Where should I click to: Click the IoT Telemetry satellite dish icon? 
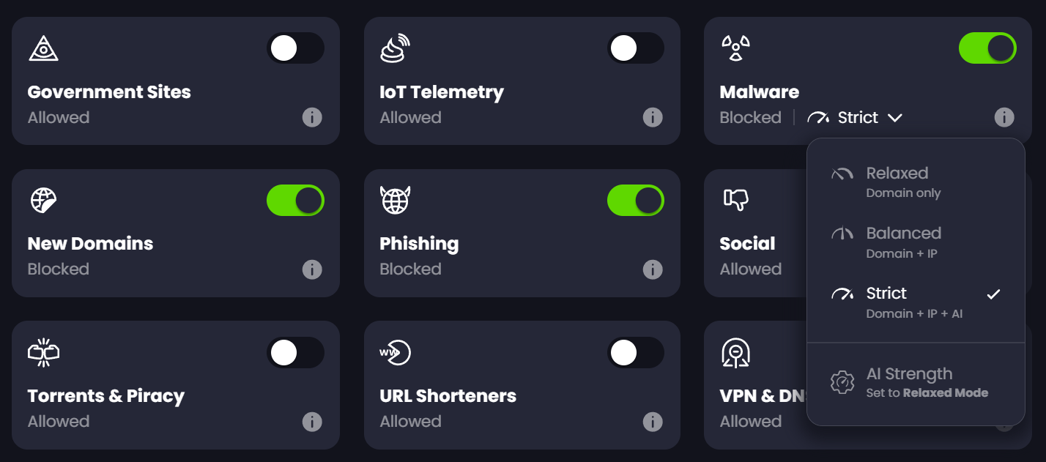(x=393, y=48)
